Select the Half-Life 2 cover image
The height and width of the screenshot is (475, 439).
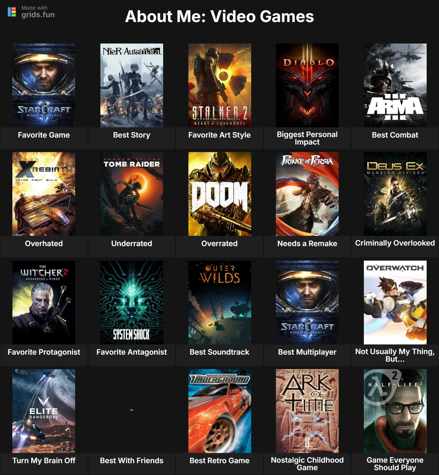pyautogui.click(x=395, y=411)
